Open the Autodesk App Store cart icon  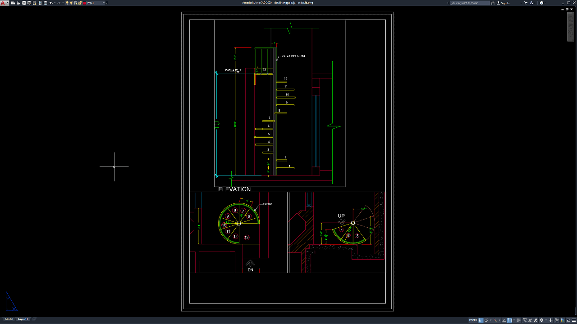pos(526,3)
